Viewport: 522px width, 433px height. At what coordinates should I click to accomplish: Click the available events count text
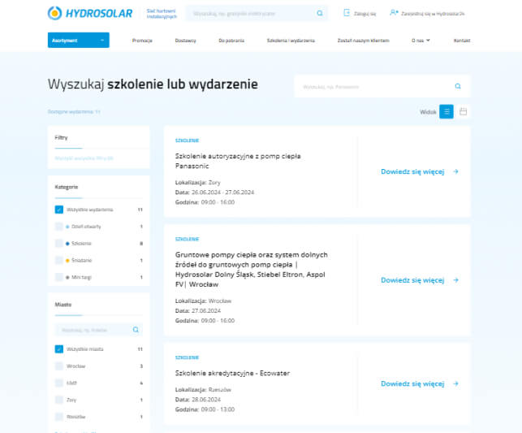74,111
